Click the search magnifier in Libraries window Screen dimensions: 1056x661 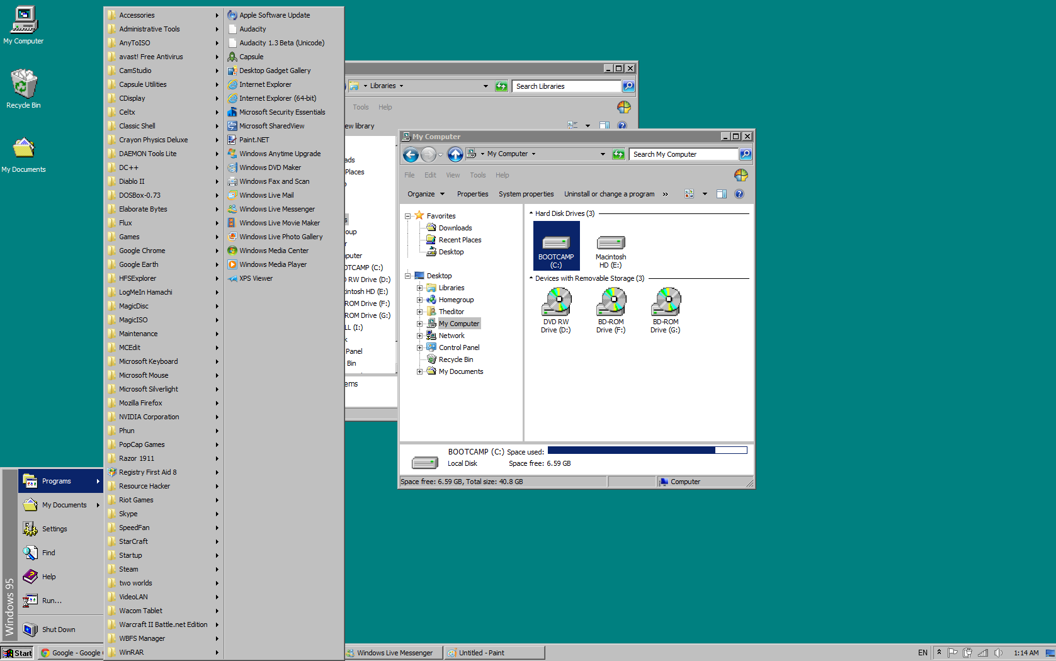point(628,86)
